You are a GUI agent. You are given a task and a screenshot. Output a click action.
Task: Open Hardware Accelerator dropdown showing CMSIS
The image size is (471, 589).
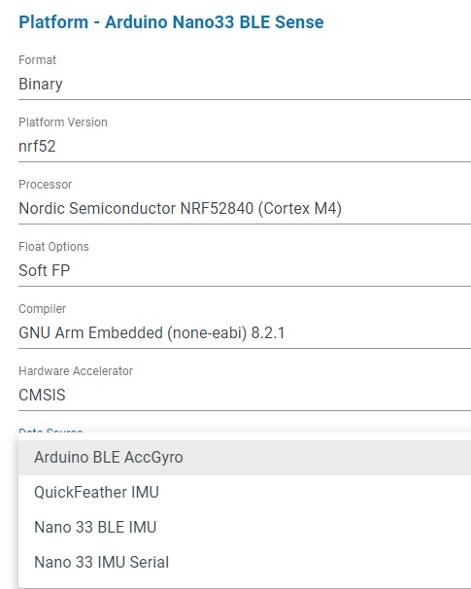(245, 396)
